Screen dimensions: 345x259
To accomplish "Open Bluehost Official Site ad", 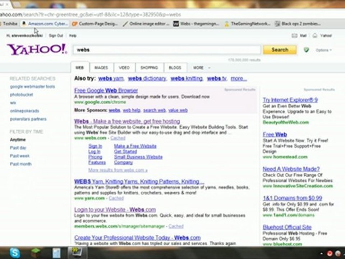I will click(287, 227).
